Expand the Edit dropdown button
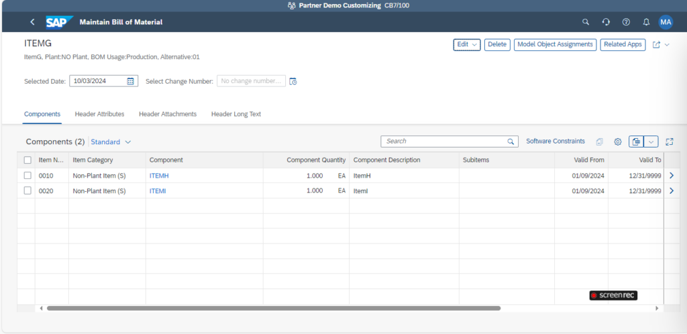 (x=467, y=45)
